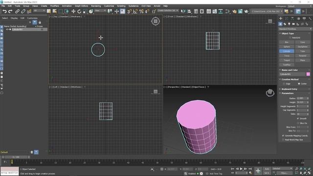Click the Align tool icon

(189, 11)
